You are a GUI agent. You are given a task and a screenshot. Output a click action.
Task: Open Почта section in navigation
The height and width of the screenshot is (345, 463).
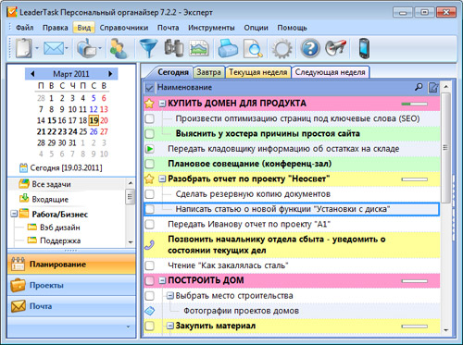tap(71, 306)
